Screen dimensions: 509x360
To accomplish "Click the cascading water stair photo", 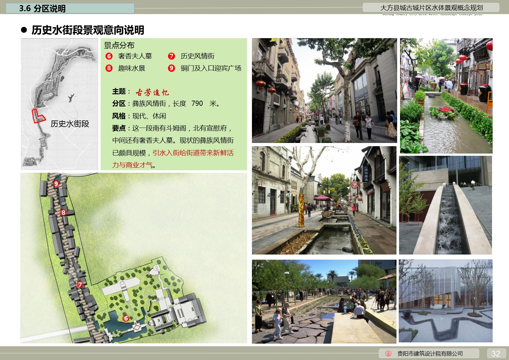I will click(x=446, y=205).
